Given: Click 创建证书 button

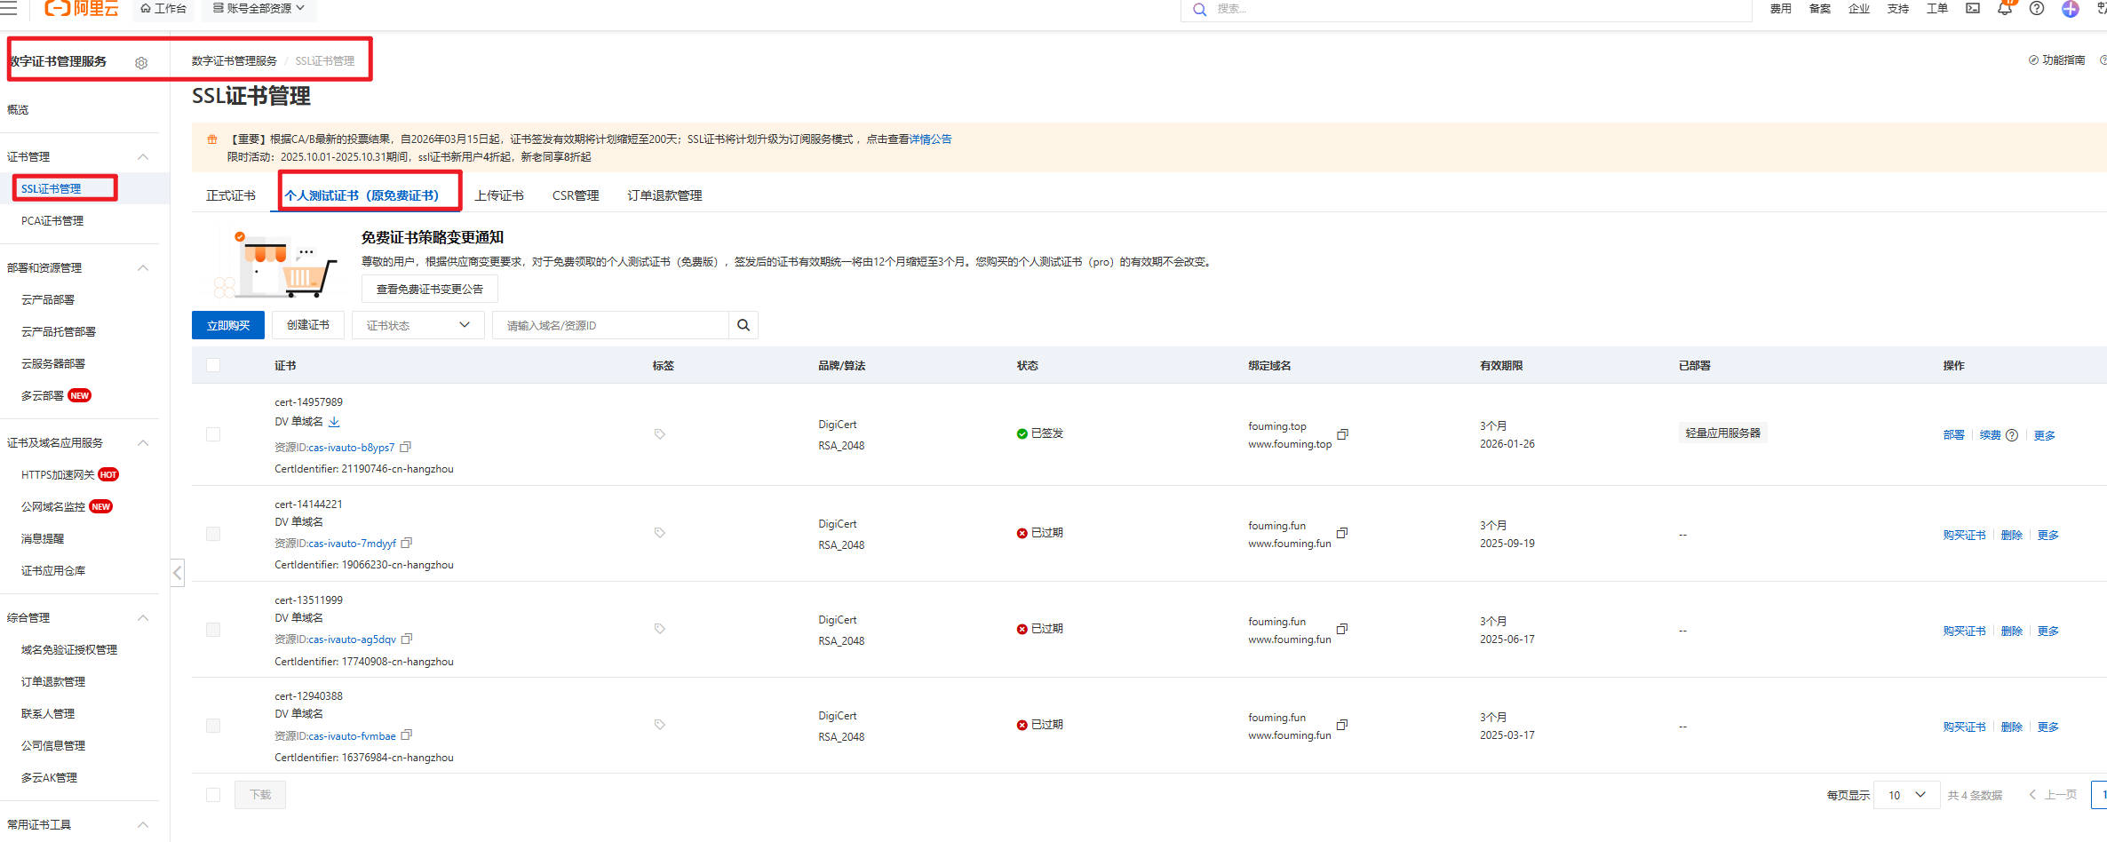Looking at the screenshot, I should [307, 325].
